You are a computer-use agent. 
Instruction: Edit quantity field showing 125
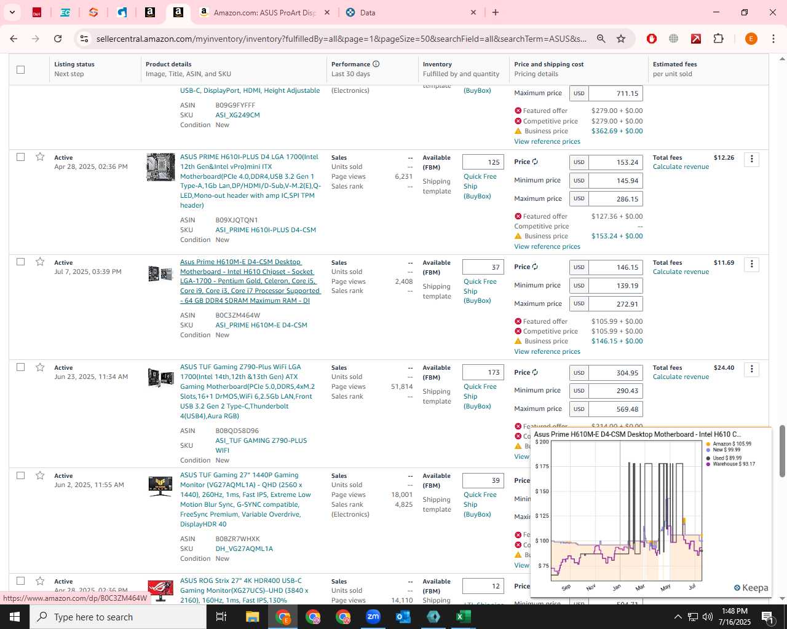pos(483,162)
